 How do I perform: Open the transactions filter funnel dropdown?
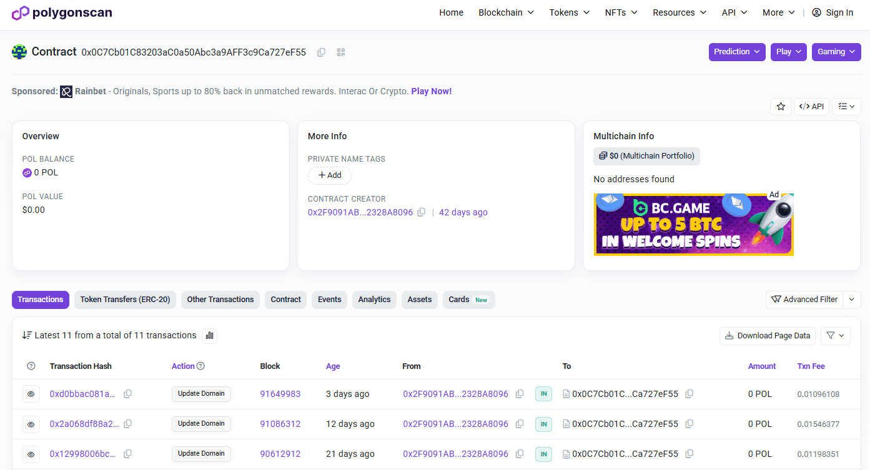(836, 335)
